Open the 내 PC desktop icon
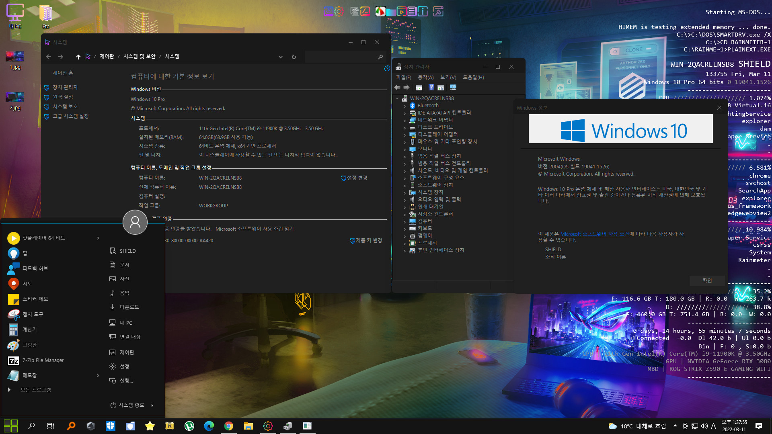 [15, 17]
